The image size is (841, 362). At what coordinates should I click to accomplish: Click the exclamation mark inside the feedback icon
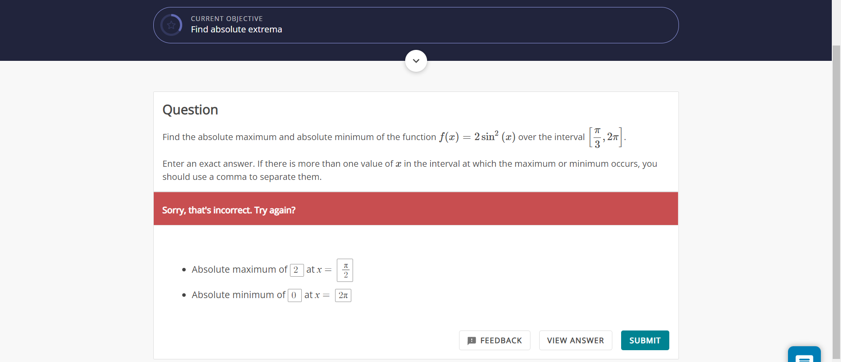pyautogui.click(x=472, y=341)
